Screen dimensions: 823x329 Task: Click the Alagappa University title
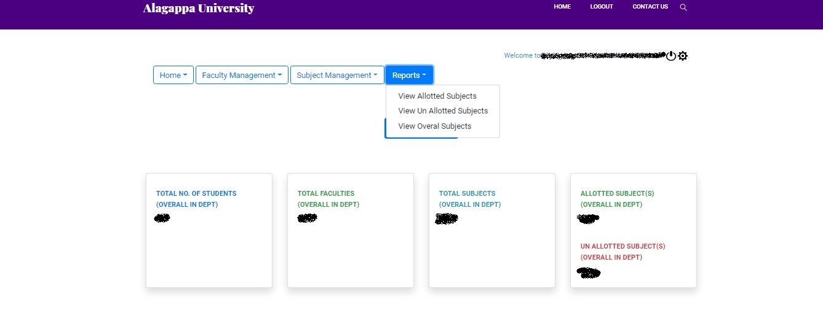[199, 8]
